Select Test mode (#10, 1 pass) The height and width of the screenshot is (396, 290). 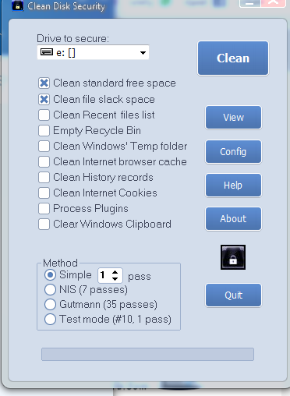click(50, 319)
